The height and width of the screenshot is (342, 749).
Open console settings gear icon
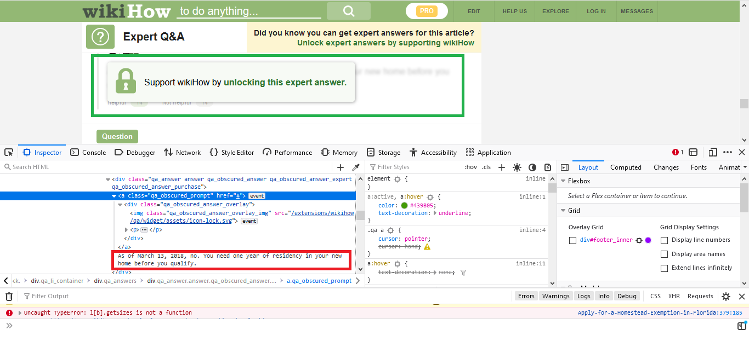[726, 297]
